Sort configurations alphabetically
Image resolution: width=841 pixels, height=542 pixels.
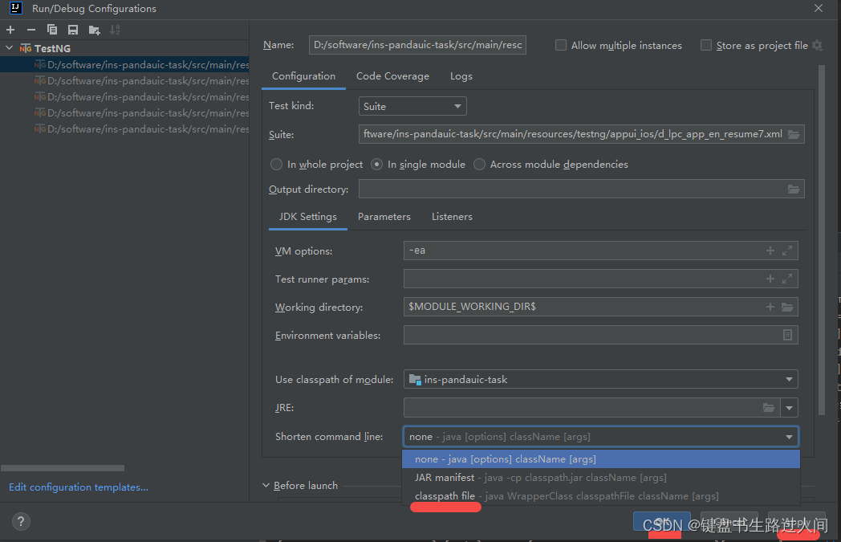(115, 30)
